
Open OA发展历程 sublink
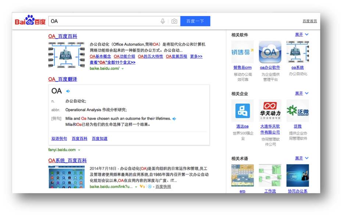click(x=176, y=56)
